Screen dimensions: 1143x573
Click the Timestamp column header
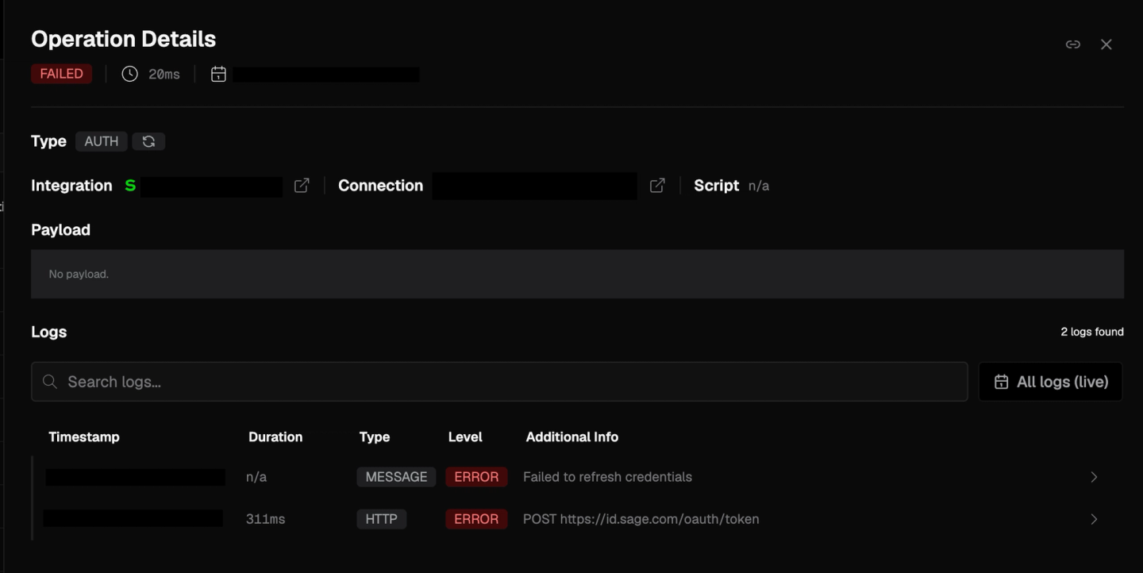tap(84, 436)
